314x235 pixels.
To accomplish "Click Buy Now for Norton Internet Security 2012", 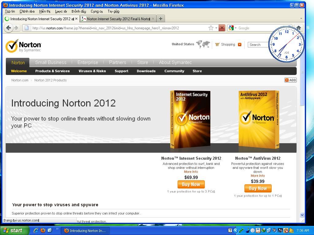I will (191, 184).
